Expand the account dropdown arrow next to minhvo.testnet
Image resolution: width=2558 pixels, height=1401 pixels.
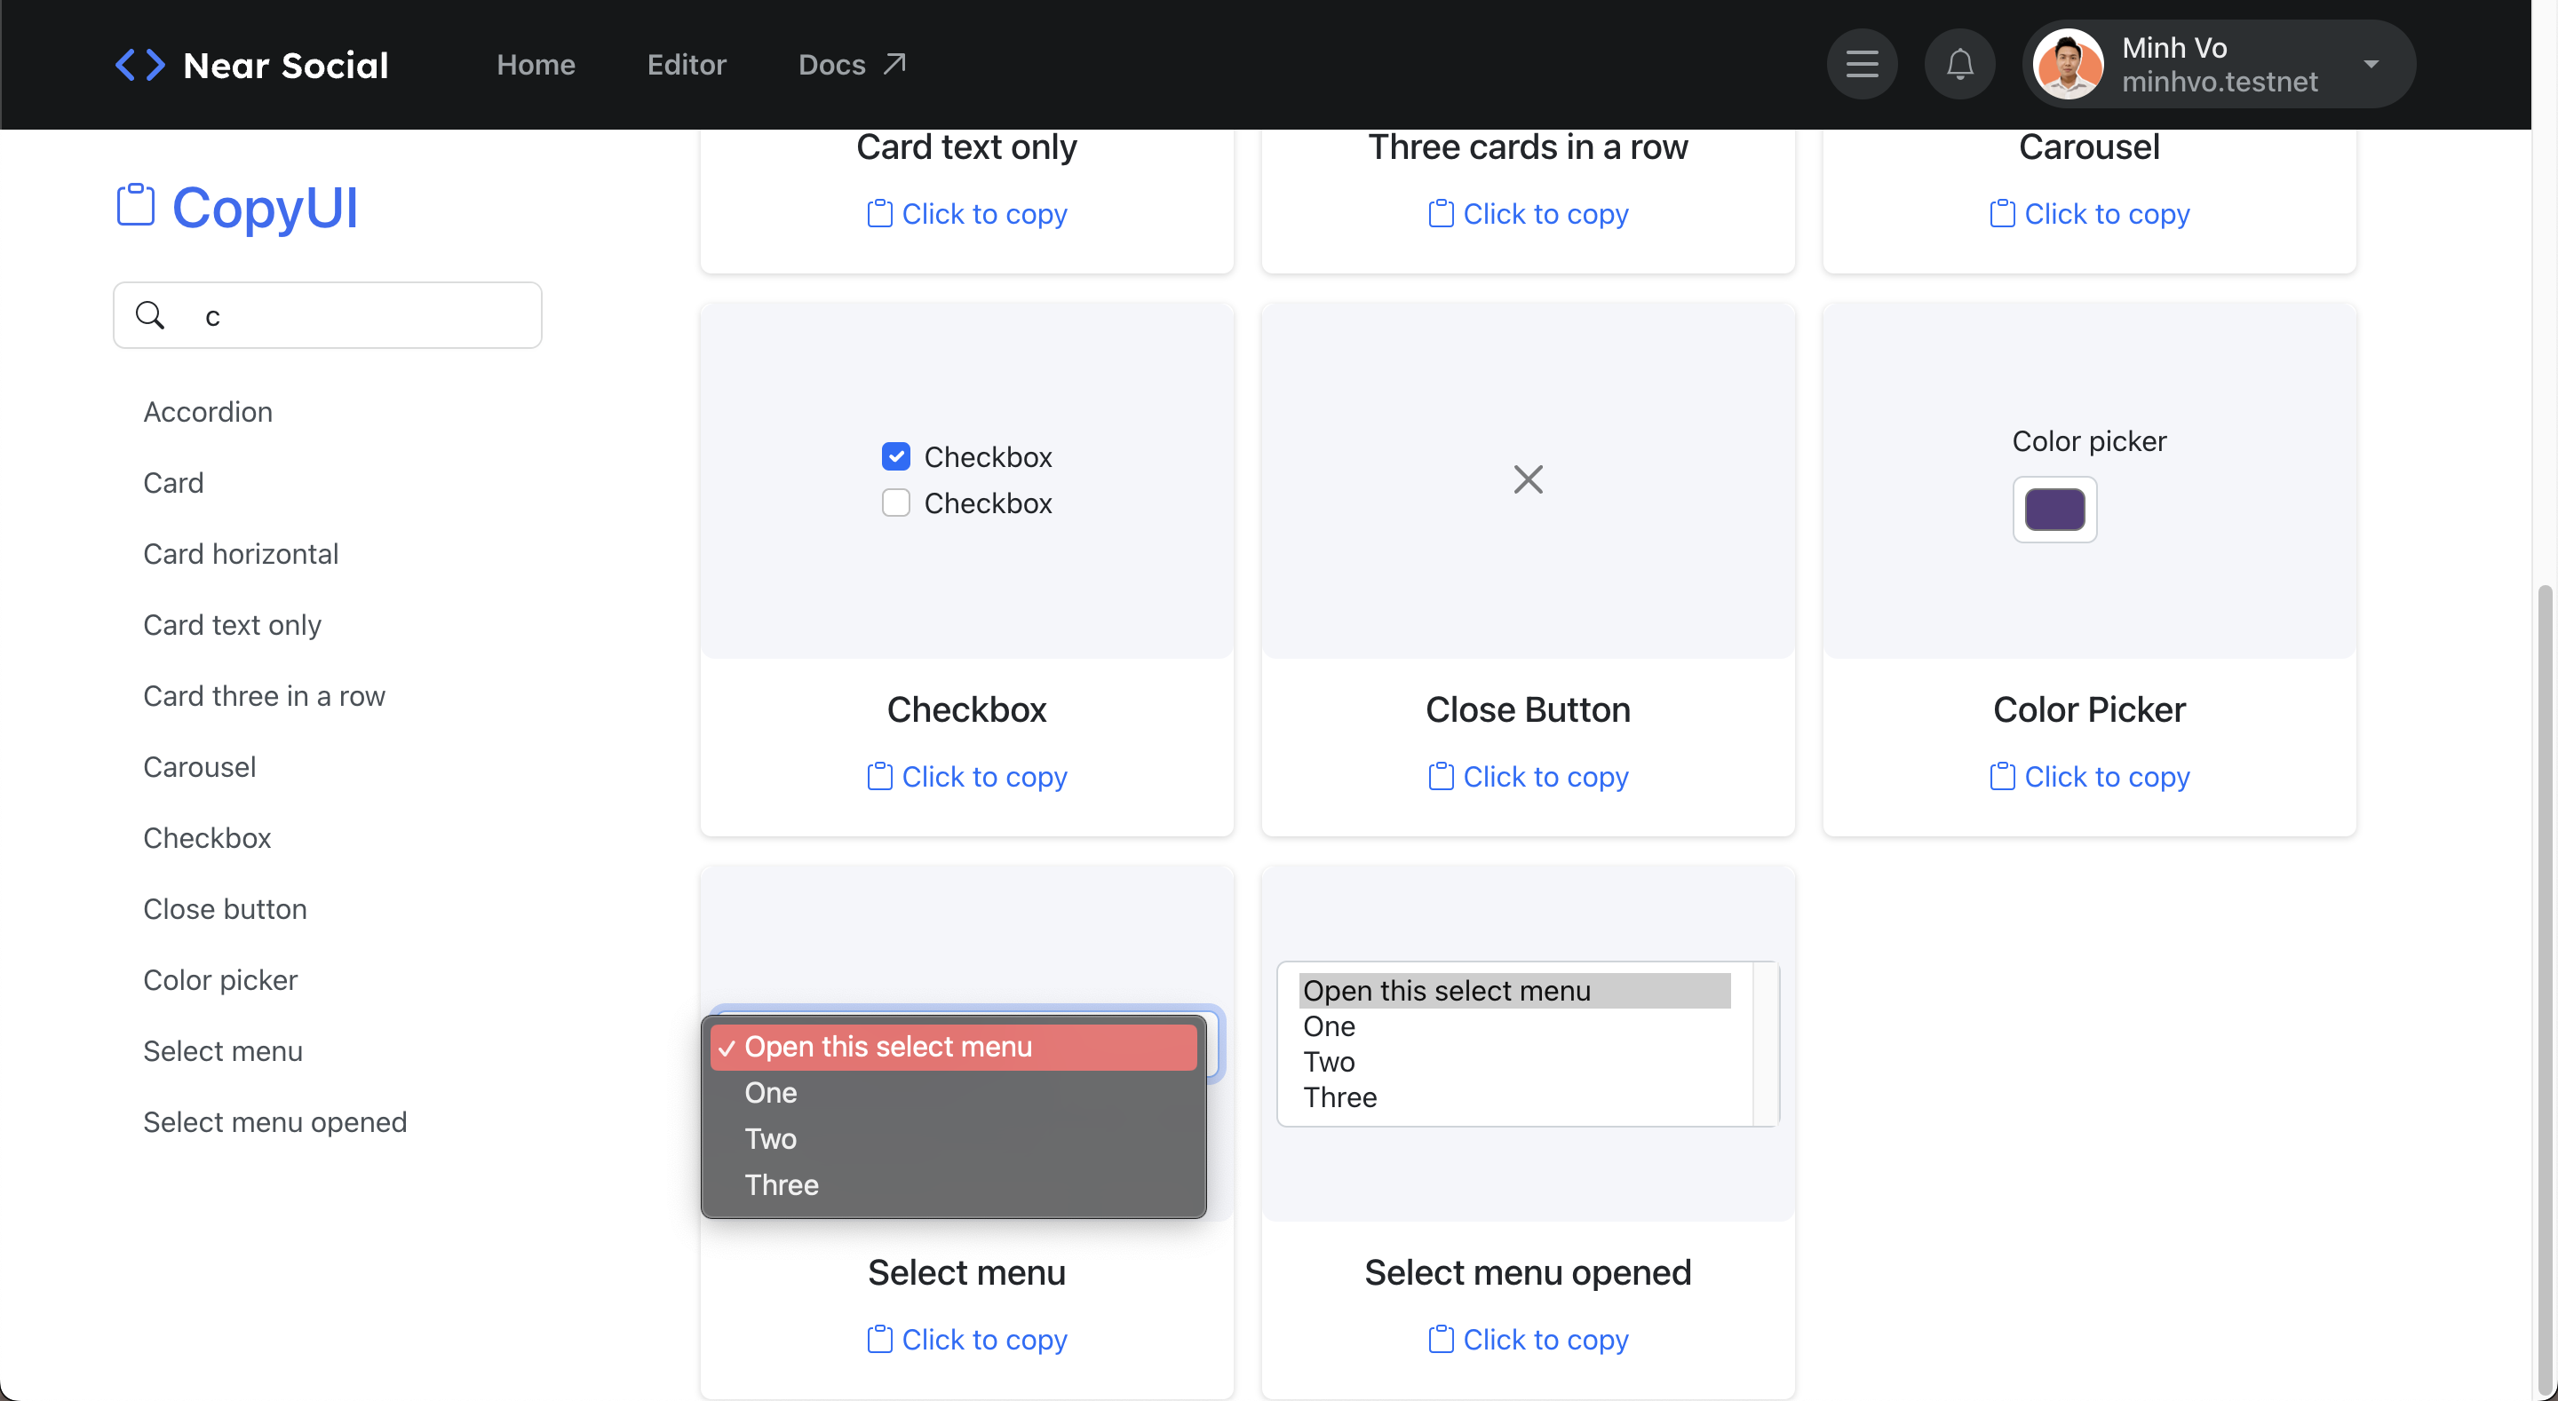click(x=2371, y=65)
